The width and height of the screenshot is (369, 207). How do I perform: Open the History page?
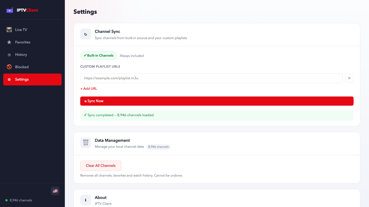point(32,54)
